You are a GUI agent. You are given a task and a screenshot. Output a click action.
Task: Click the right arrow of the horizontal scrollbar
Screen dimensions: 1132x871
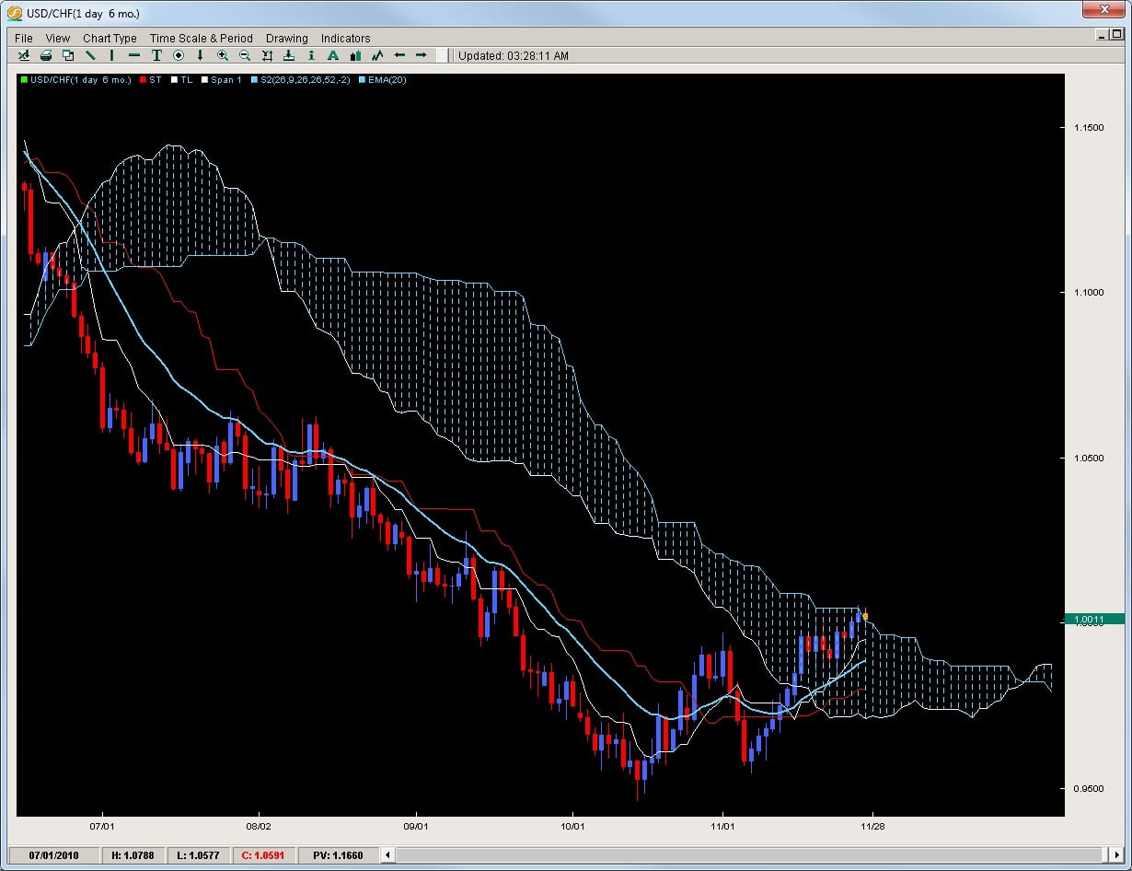pos(1117,855)
